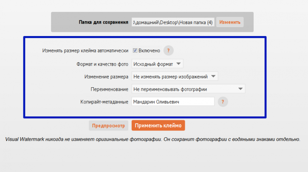This screenshot has width=308, height=172.
Task: Click the Изменять размер клейма автоматически label
Action: 85,51
